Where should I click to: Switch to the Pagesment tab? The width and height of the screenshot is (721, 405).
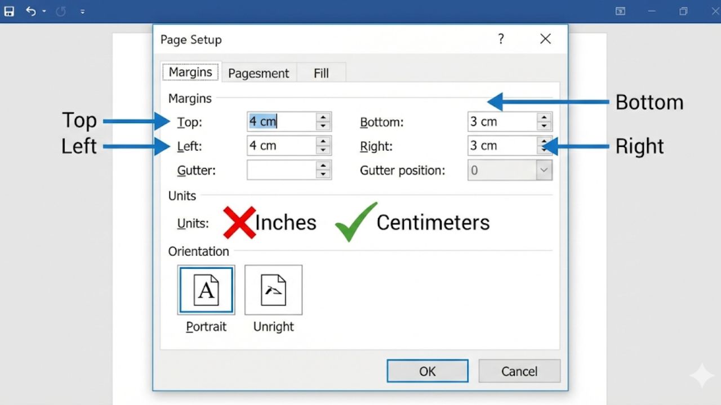(259, 73)
